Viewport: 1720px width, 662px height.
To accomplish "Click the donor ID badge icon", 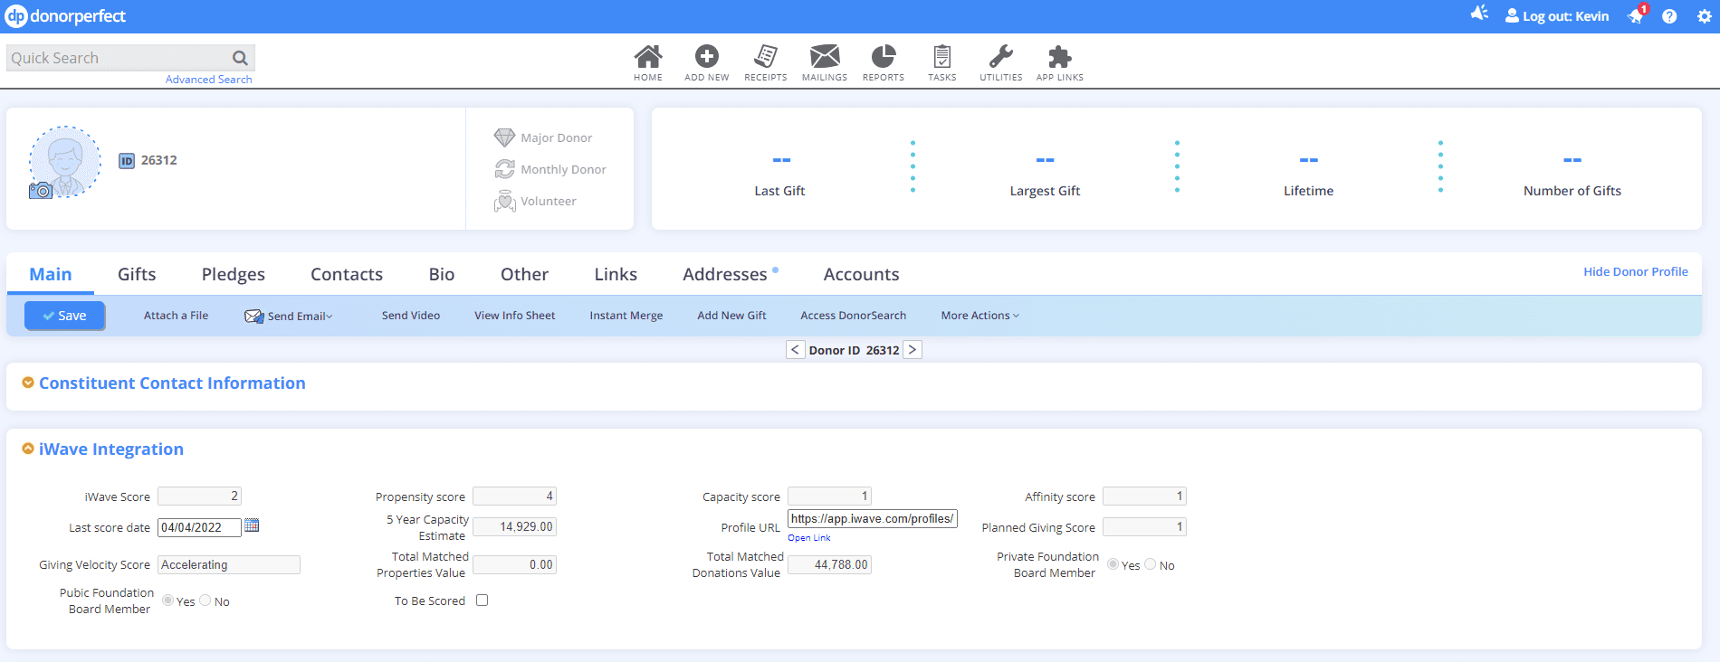I will point(127,161).
